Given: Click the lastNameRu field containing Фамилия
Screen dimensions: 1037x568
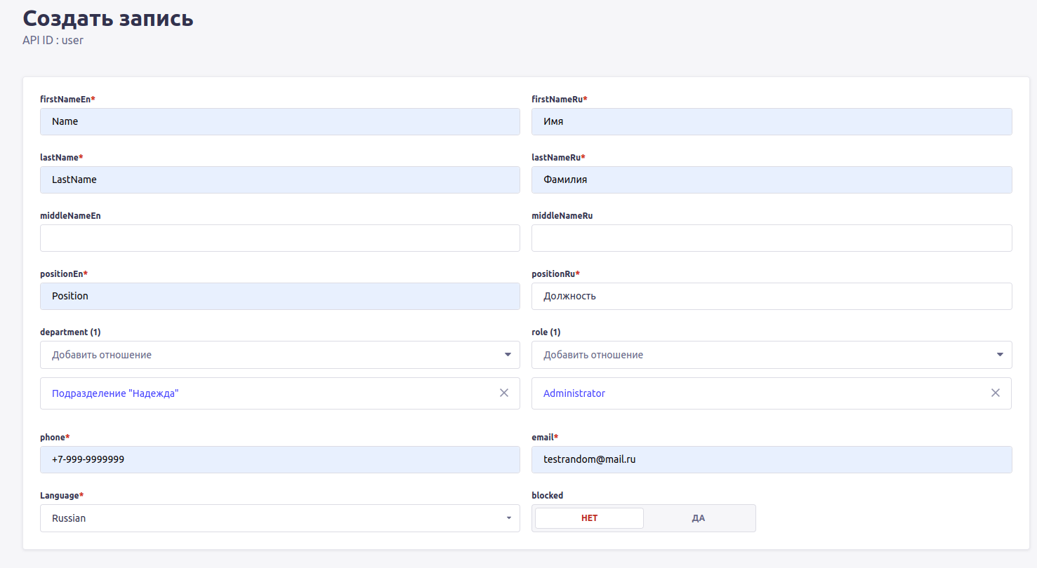Looking at the screenshot, I should pos(771,180).
